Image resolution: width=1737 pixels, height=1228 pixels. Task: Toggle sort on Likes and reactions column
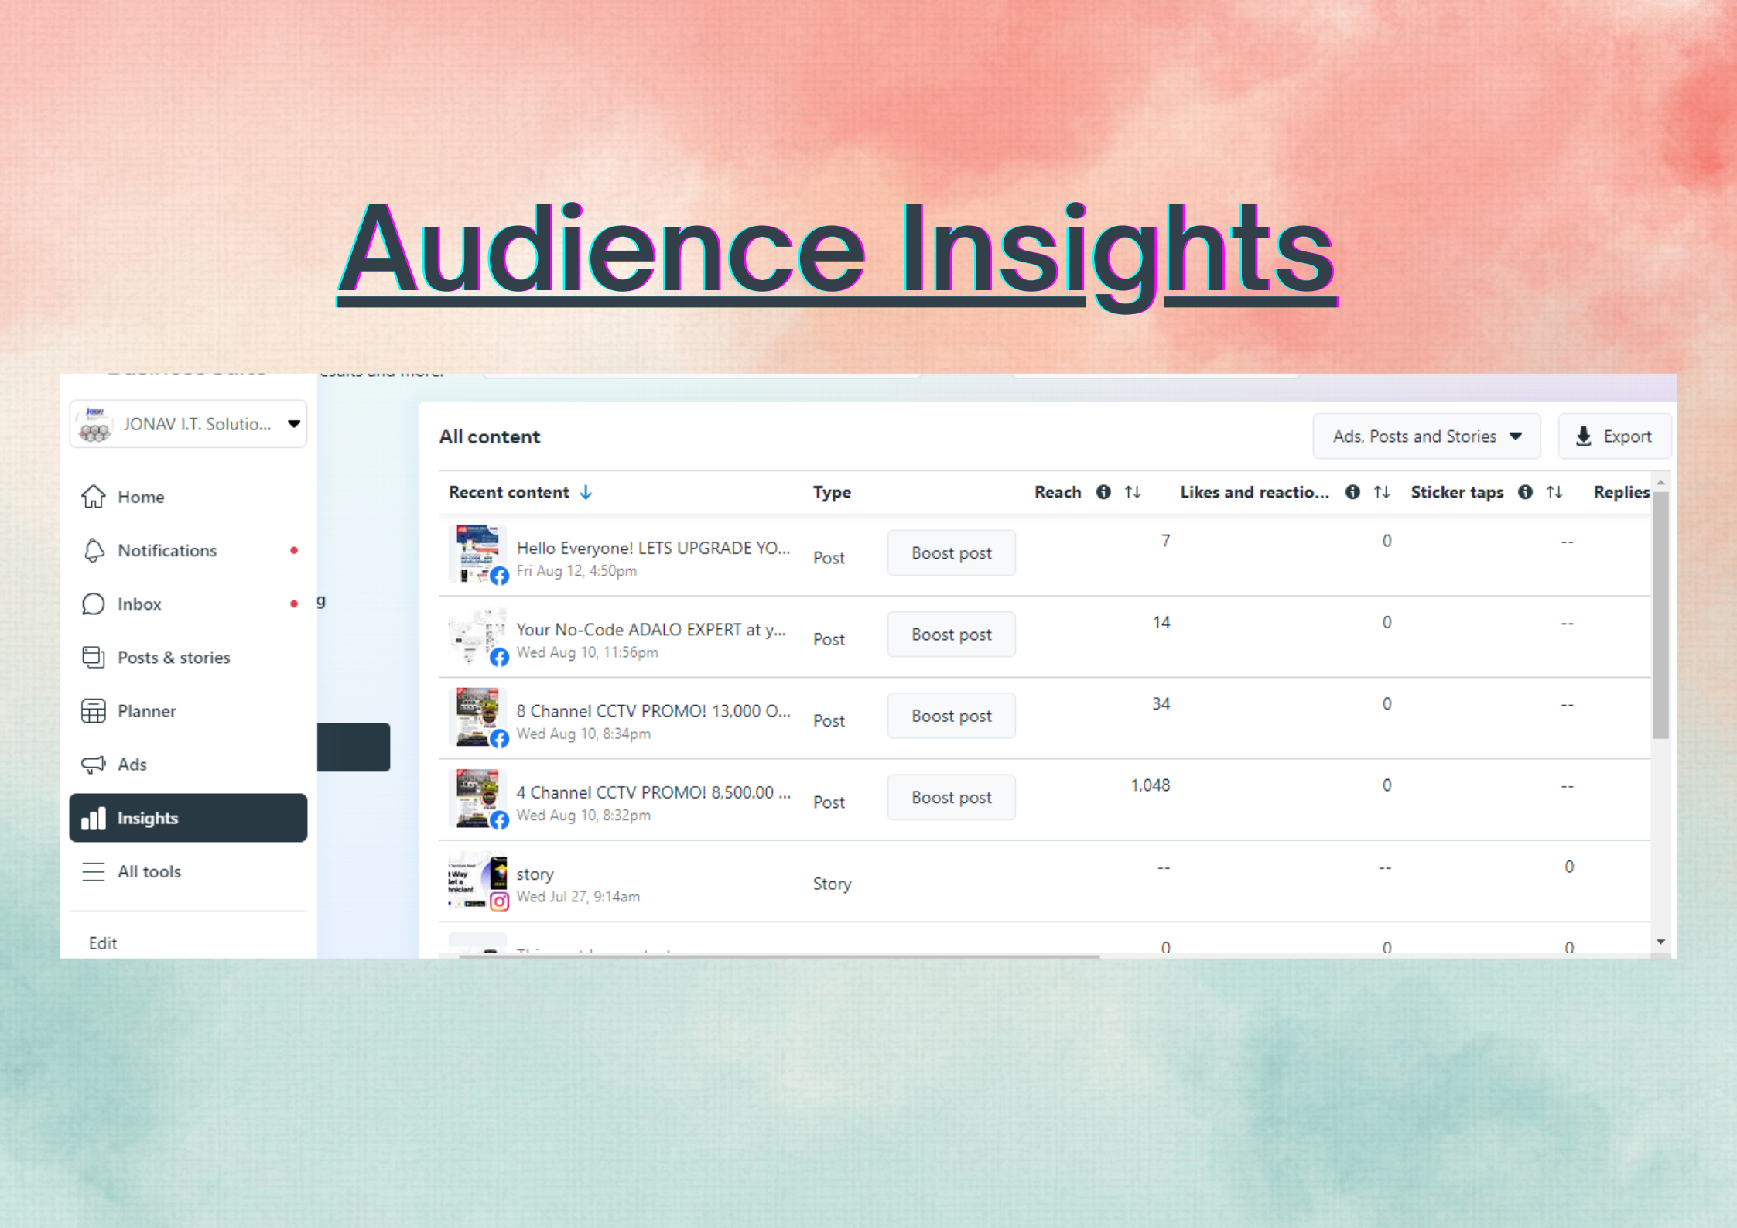click(x=1382, y=492)
